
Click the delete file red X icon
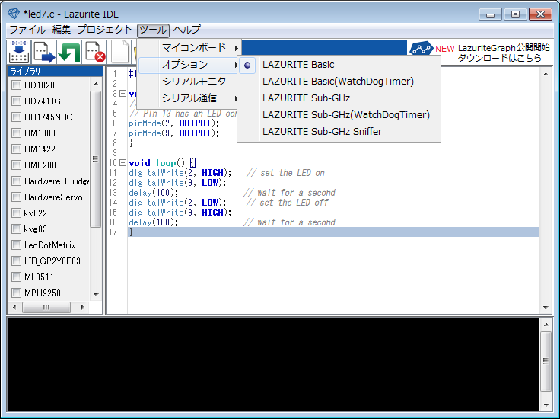[94, 53]
